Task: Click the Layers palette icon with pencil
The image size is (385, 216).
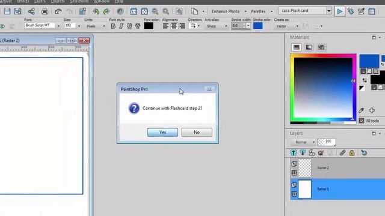Action: [x=321, y=153]
